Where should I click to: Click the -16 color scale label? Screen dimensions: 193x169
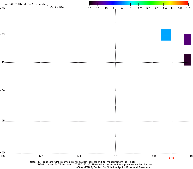point(89,8)
